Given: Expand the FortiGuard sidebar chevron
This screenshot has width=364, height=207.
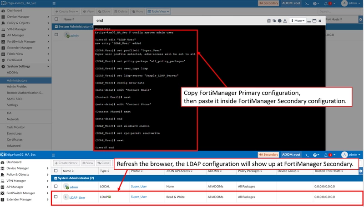Looking at the screenshot, I should [48, 60].
